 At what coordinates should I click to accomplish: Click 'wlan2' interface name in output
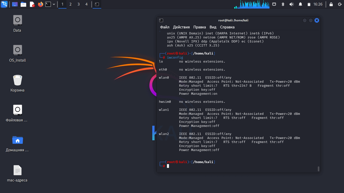(164, 134)
